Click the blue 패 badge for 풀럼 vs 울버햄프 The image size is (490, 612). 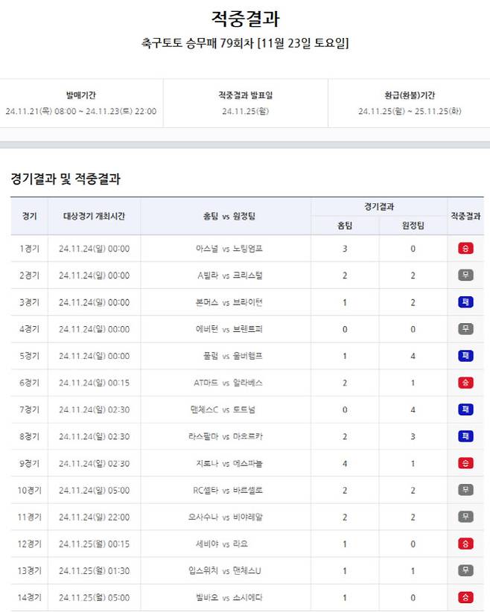point(465,356)
